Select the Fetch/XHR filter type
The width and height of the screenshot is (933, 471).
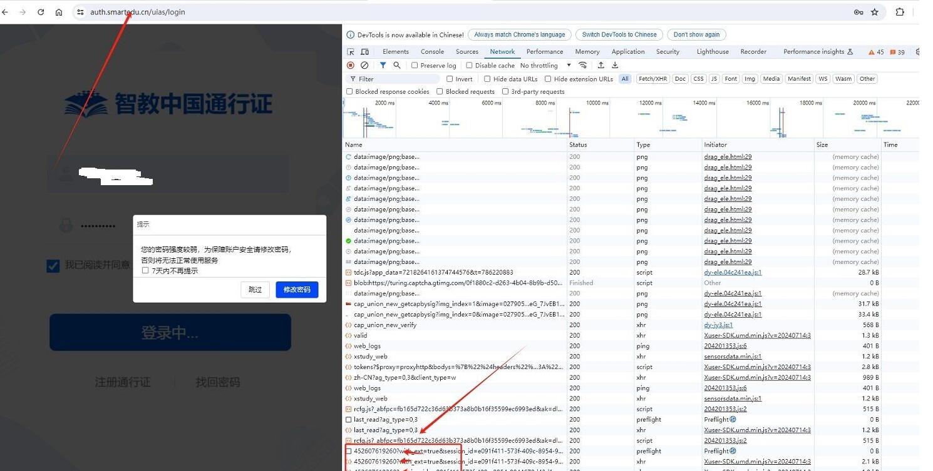click(652, 79)
